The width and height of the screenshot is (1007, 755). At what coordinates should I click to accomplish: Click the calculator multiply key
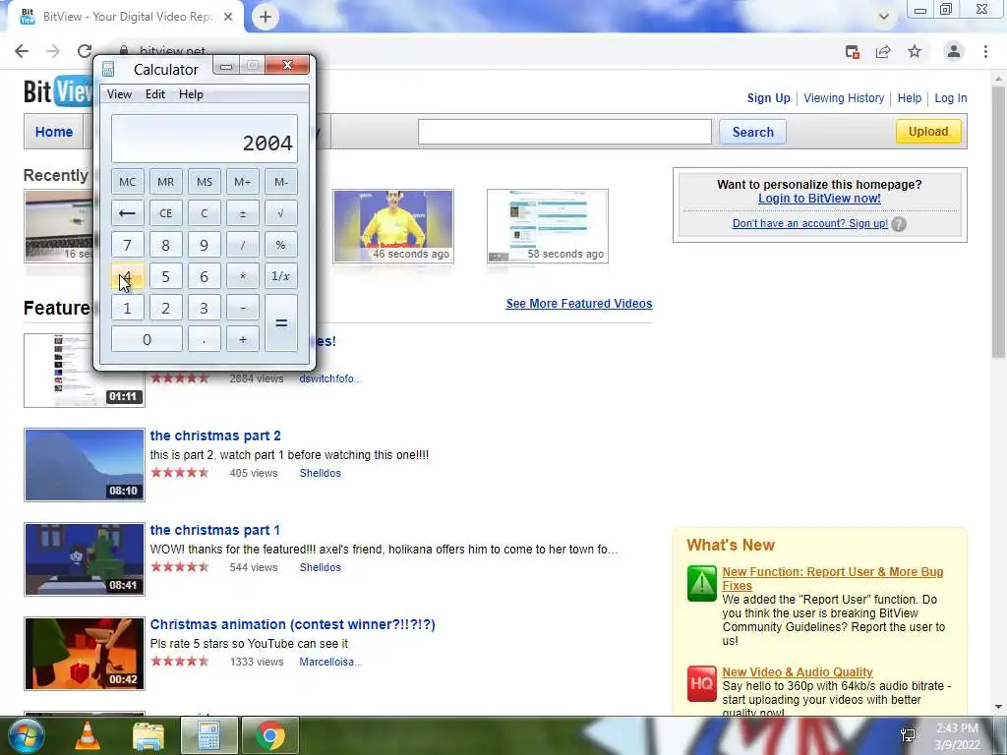pyautogui.click(x=243, y=276)
